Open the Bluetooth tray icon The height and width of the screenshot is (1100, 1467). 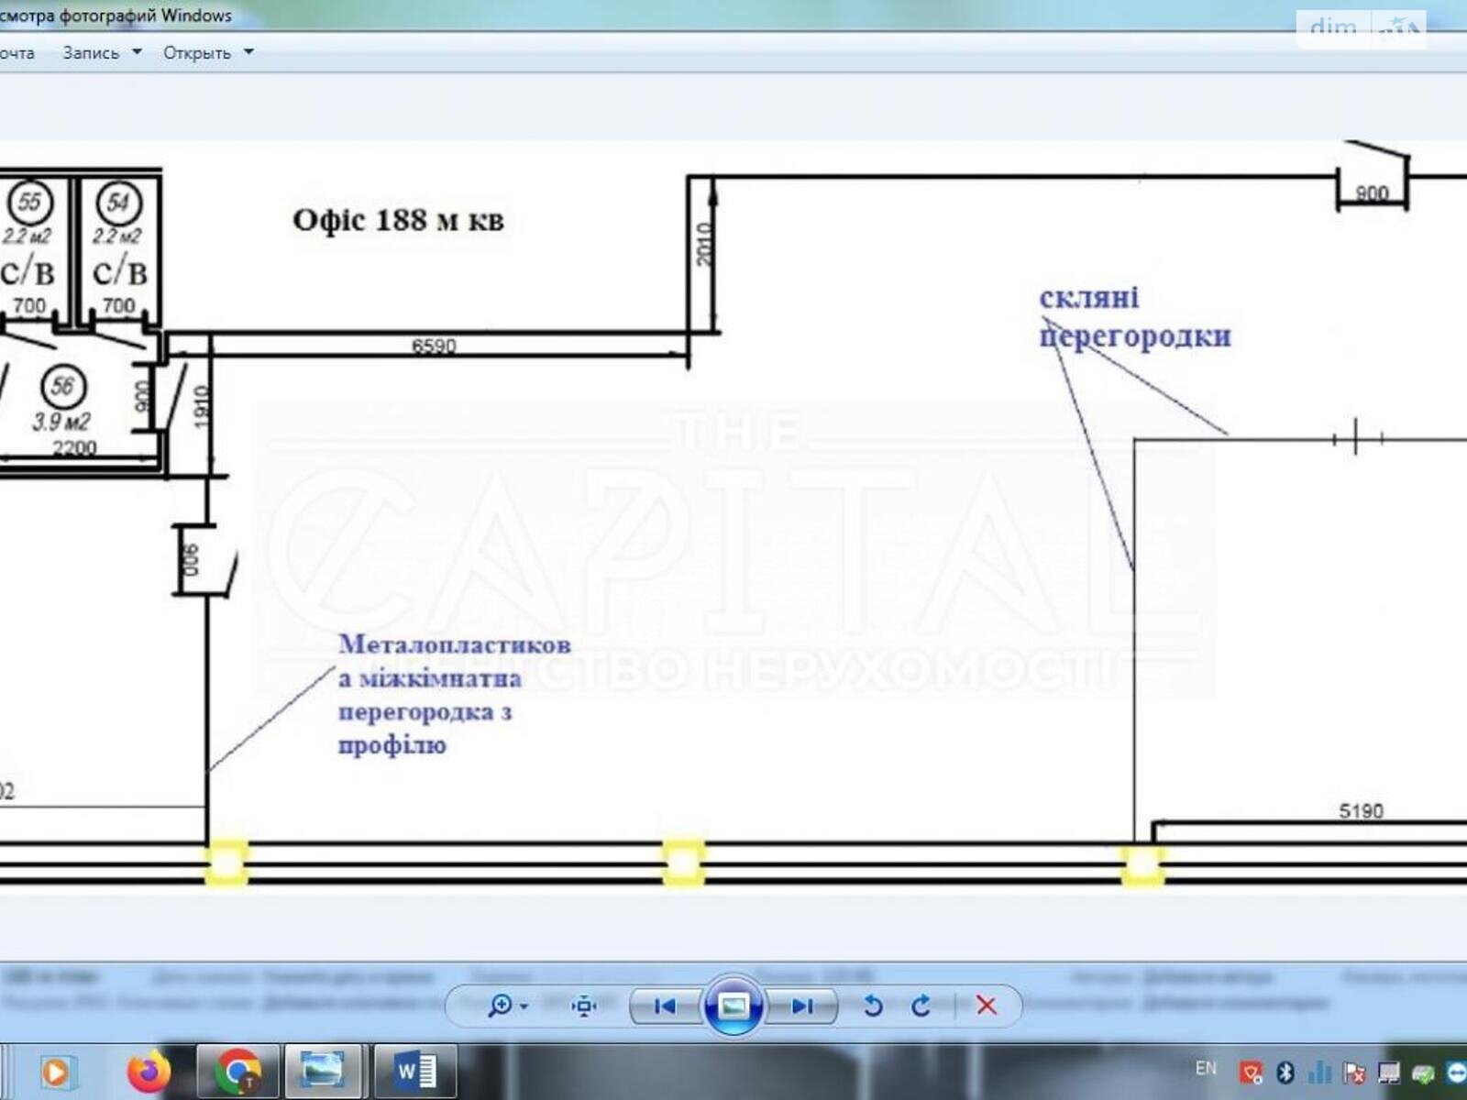pyautogui.click(x=1285, y=1072)
